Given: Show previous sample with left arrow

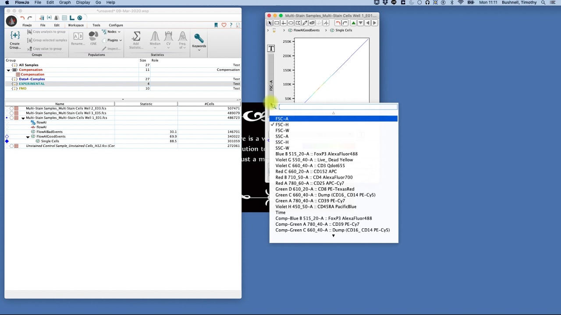Looking at the screenshot, I should (x=367, y=23).
